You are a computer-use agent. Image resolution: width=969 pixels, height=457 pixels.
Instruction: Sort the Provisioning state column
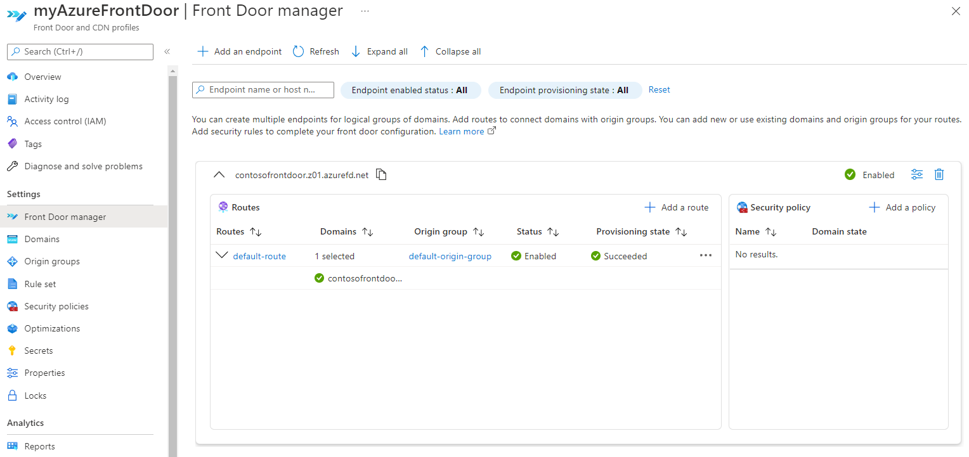click(681, 232)
